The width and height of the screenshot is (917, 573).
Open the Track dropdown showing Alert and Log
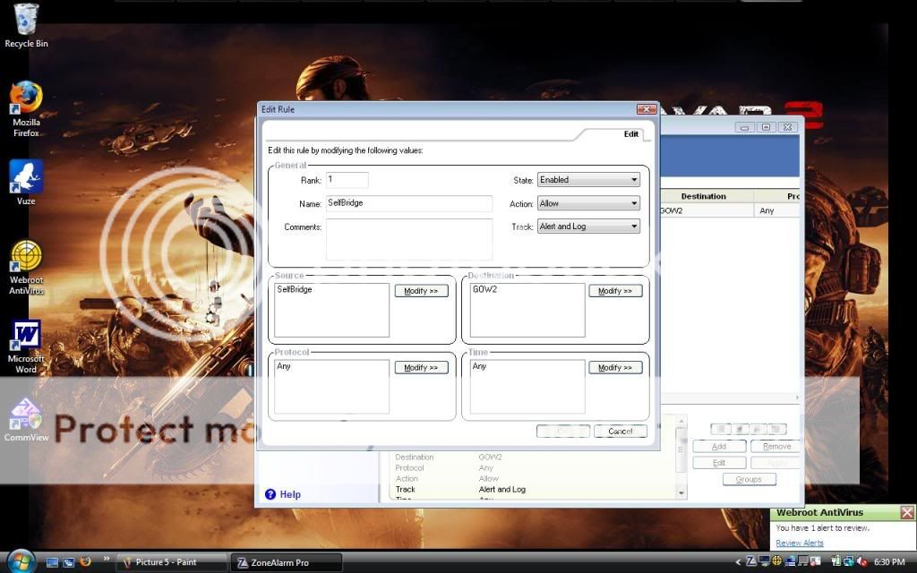tap(588, 227)
